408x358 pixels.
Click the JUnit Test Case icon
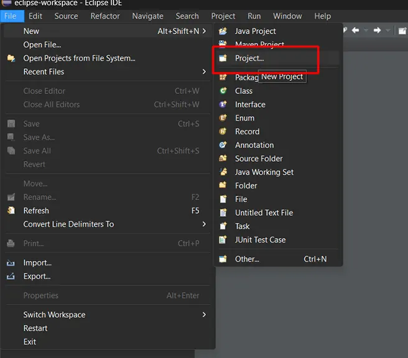(223, 239)
